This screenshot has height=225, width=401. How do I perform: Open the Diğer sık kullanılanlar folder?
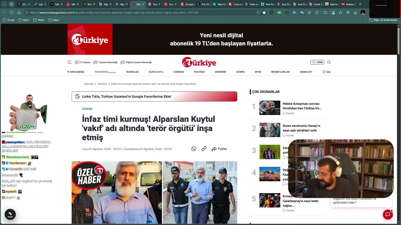383,20
